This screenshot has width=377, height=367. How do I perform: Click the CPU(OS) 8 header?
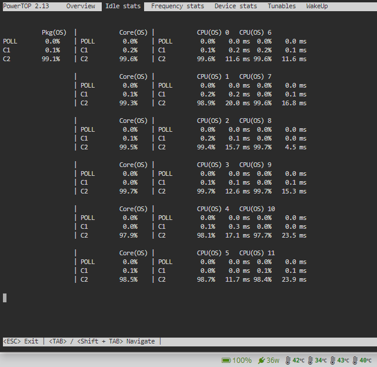pos(255,121)
